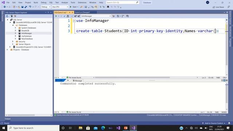Open the InfoManager database dropdown
Screen dimensions: 233x131
(96, 16)
